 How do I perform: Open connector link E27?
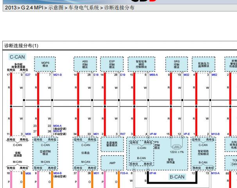28,75
